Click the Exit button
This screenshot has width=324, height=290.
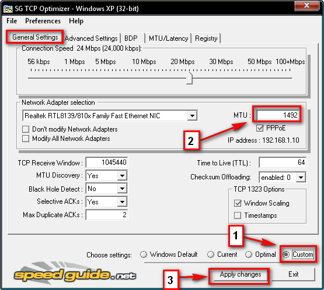[x=294, y=274]
